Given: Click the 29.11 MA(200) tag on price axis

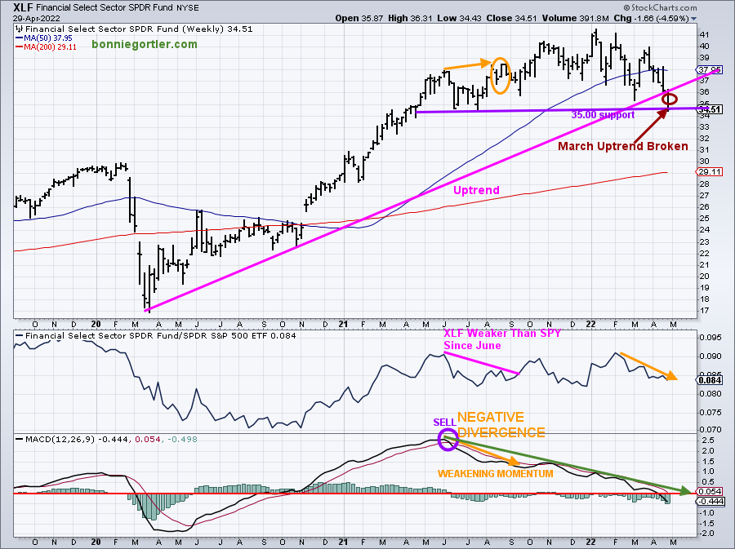Looking at the screenshot, I should click(710, 172).
